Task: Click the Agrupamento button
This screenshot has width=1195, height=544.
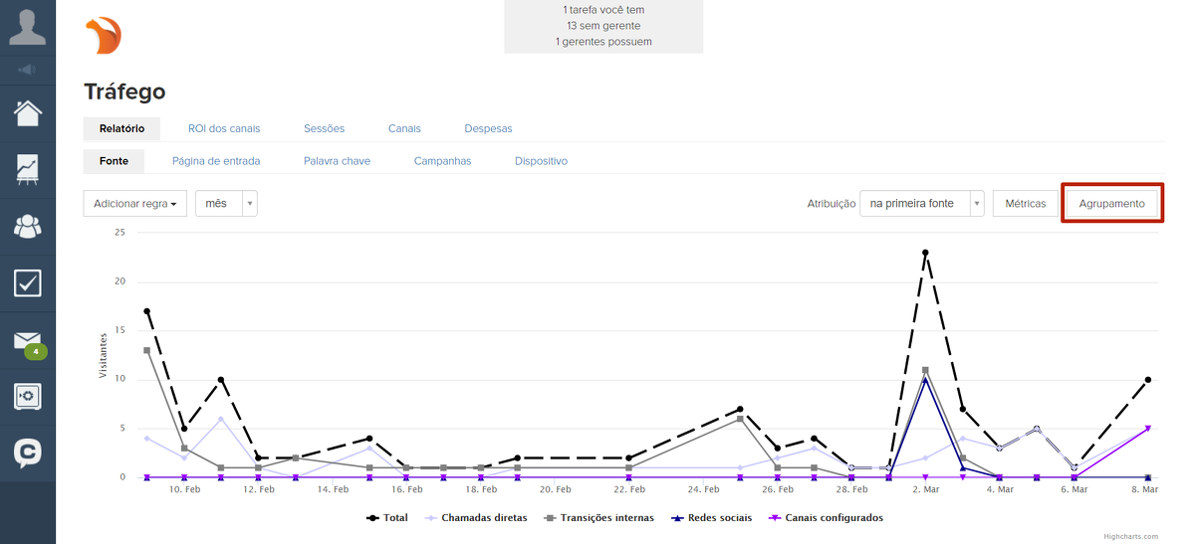Action: [x=1111, y=204]
